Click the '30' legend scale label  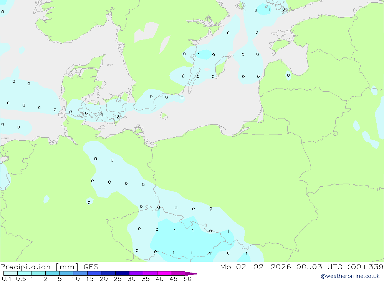pos(131,279)
